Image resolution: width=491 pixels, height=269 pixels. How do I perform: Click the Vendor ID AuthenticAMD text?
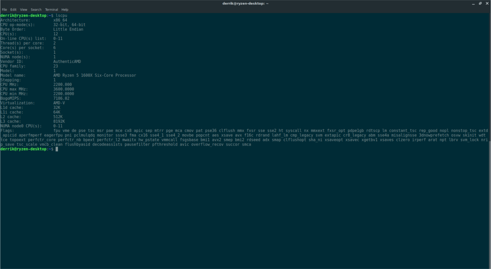[x=67, y=62]
